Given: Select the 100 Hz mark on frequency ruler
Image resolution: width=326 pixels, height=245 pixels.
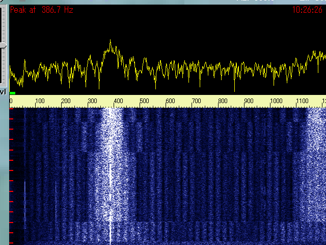Looking at the screenshot, I should tap(40, 101).
